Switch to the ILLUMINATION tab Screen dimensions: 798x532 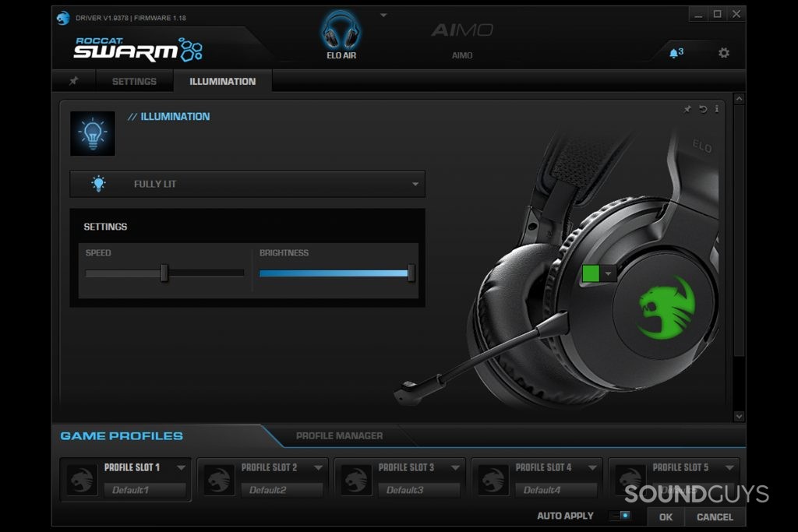click(x=222, y=81)
